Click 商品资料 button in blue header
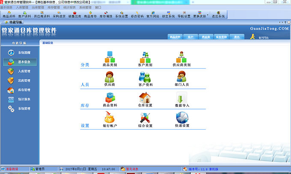The height and width of the screenshot is (174, 291). (x=175, y=37)
